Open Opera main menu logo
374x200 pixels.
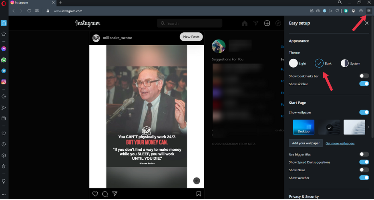point(3,4)
